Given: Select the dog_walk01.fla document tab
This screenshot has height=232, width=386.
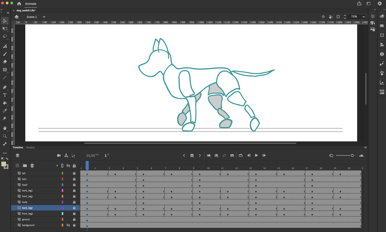Looking at the screenshot, I should coord(27,11).
